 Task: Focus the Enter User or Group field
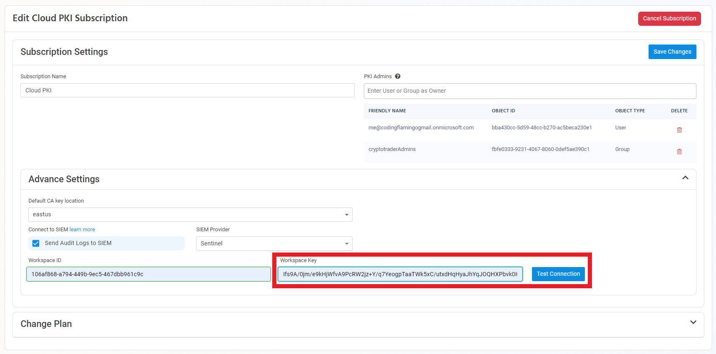pos(530,91)
